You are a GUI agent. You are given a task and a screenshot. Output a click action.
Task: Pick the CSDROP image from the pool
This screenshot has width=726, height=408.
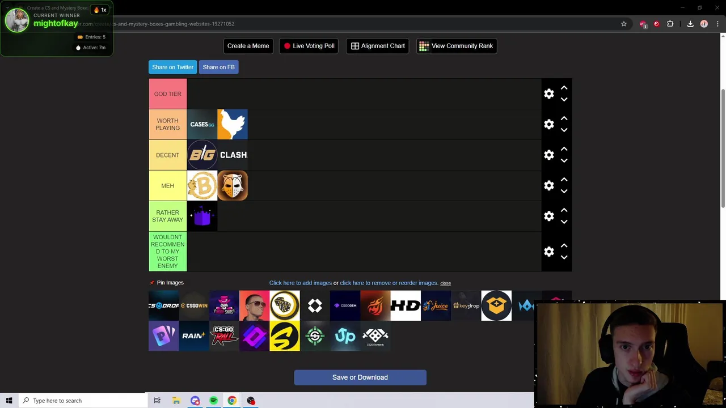tap(163, 305)
